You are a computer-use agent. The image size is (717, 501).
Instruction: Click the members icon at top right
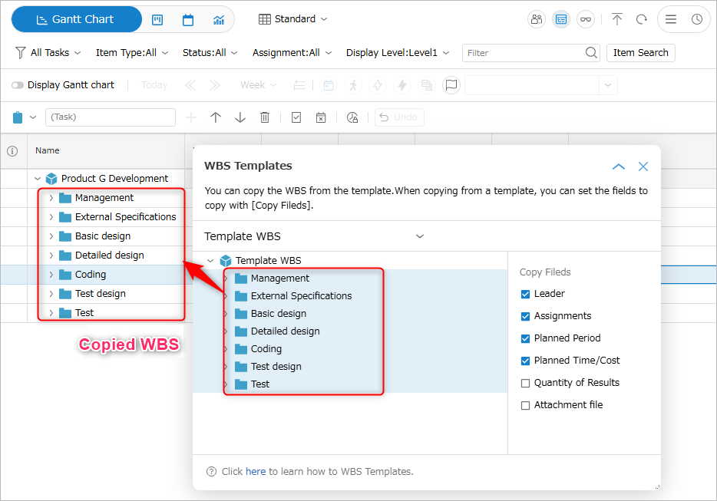[x=537, y=19]
